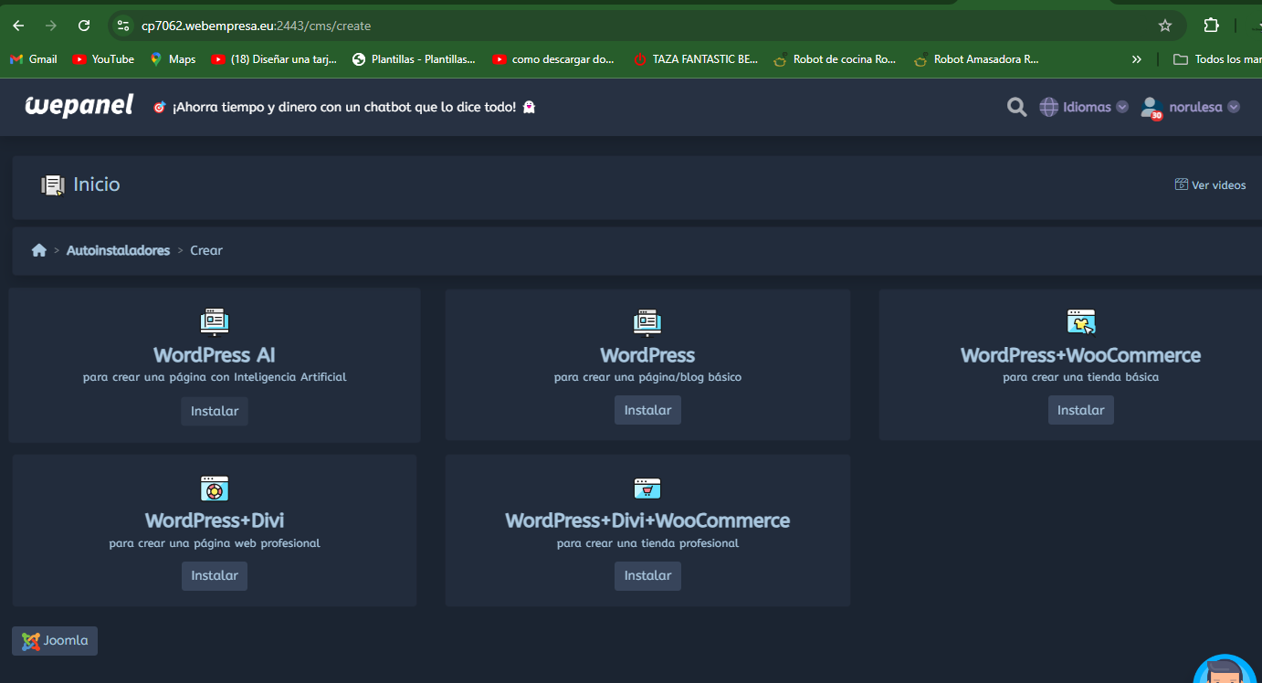Open the Robot Amasadora bookmark

[x=976, y=59]
